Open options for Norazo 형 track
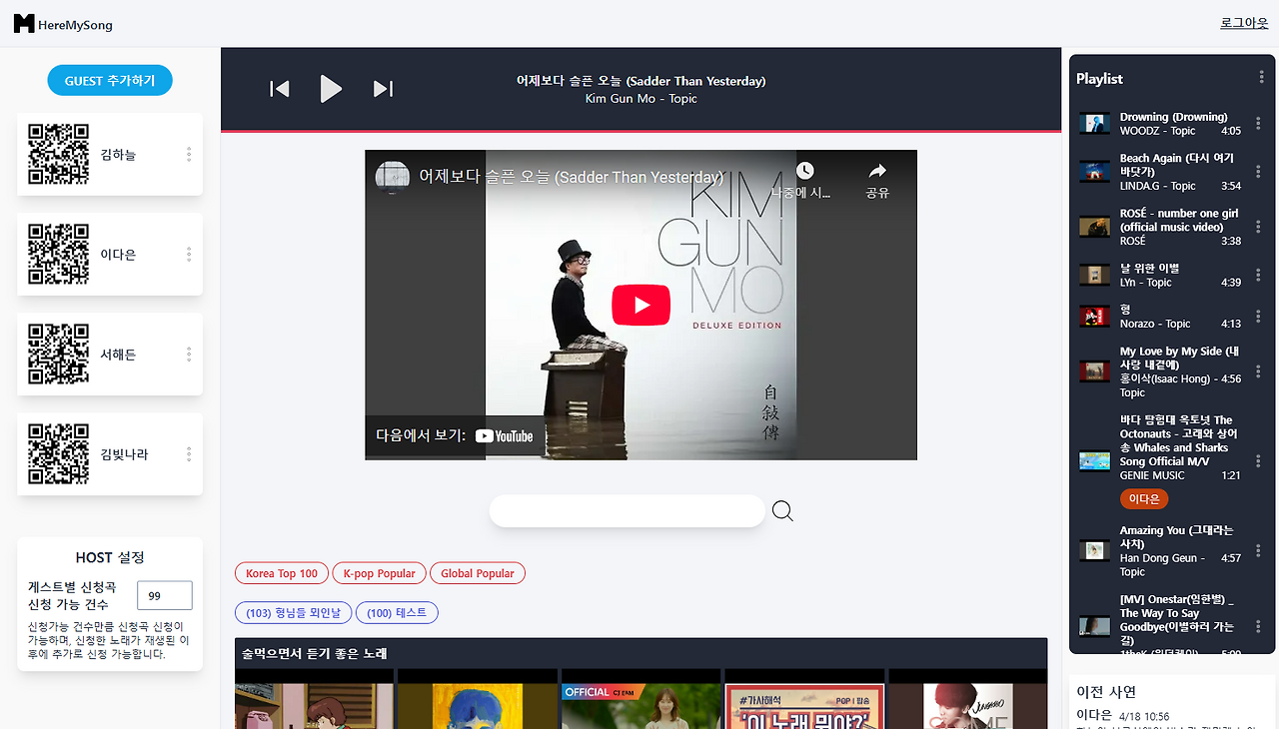The width and height of the screenshot is (1279, 729). tap(1258, 317)
